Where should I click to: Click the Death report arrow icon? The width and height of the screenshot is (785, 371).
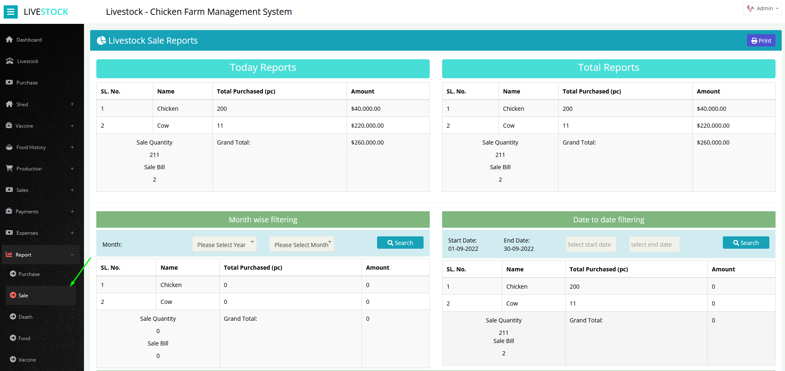[x=13, y=317]
